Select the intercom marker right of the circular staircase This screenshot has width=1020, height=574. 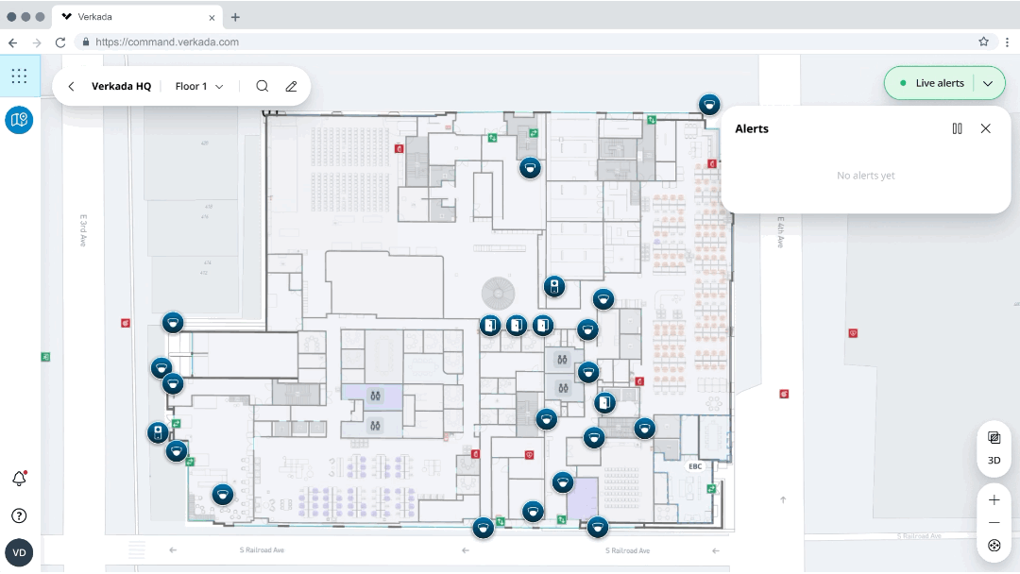click(554, 287)
